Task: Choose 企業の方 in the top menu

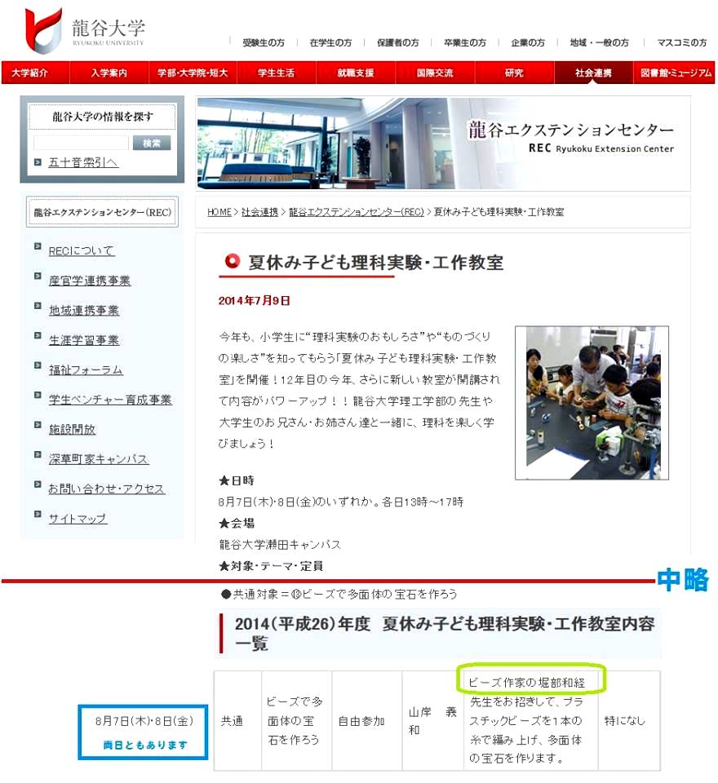Action: pyautogui.click(x=528, y=42)
